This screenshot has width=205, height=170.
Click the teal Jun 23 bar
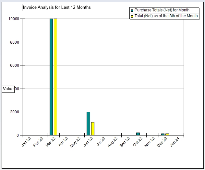pyautogui.click(x=88, y=123)
